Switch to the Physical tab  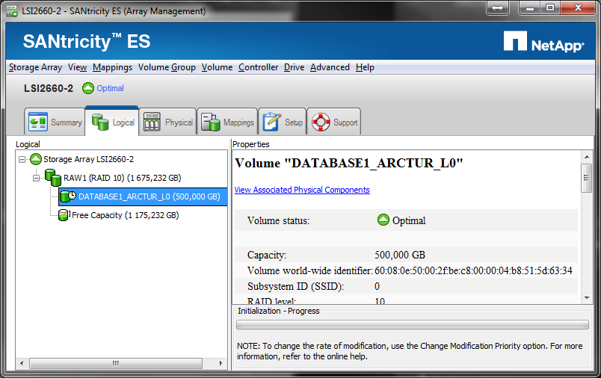coord(167,122)
